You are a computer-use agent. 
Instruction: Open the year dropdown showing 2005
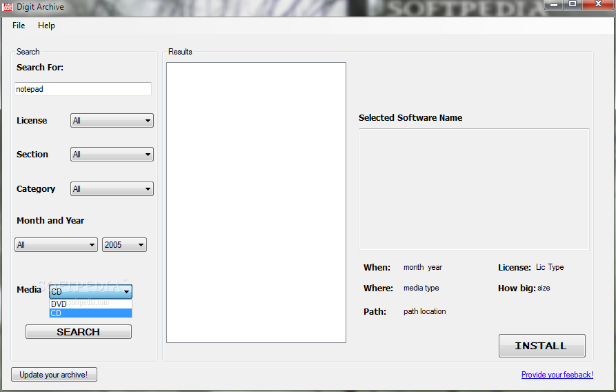pos(124,245)
